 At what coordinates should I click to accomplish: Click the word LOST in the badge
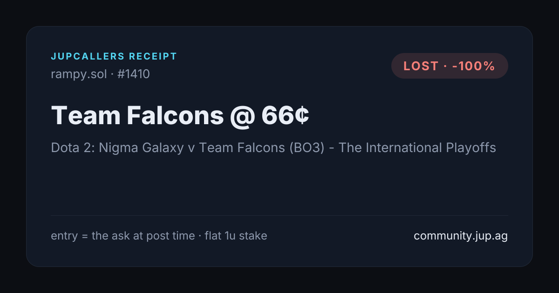pos(421,66)
